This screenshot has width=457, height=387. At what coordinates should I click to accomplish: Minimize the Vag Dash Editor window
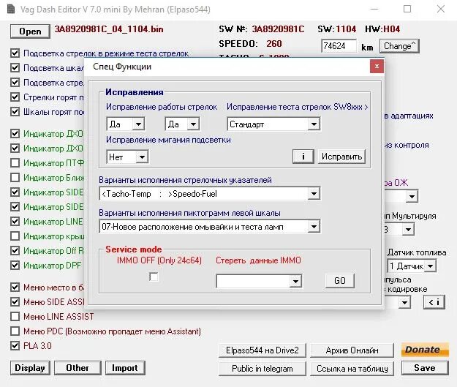[x=374, y=9]
